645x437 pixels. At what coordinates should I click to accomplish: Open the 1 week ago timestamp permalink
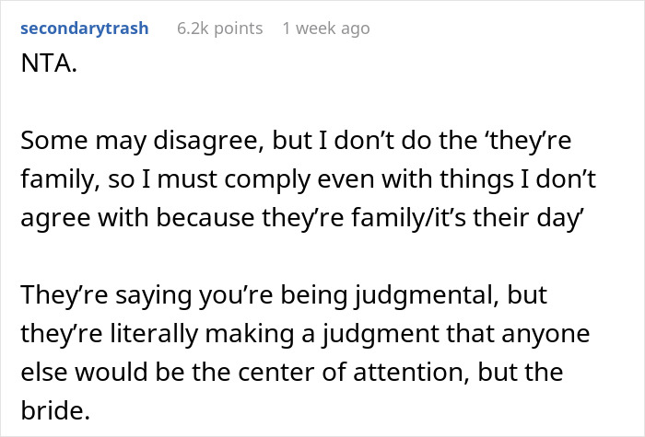[x=326, y=29]
